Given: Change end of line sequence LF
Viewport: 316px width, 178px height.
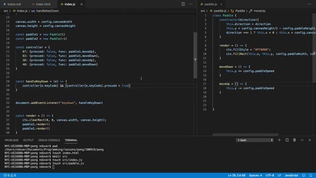Looking at the screenshot, I should [279, 176].
